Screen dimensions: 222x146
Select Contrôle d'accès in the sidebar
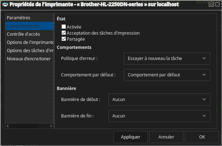(x=24, y=34)
